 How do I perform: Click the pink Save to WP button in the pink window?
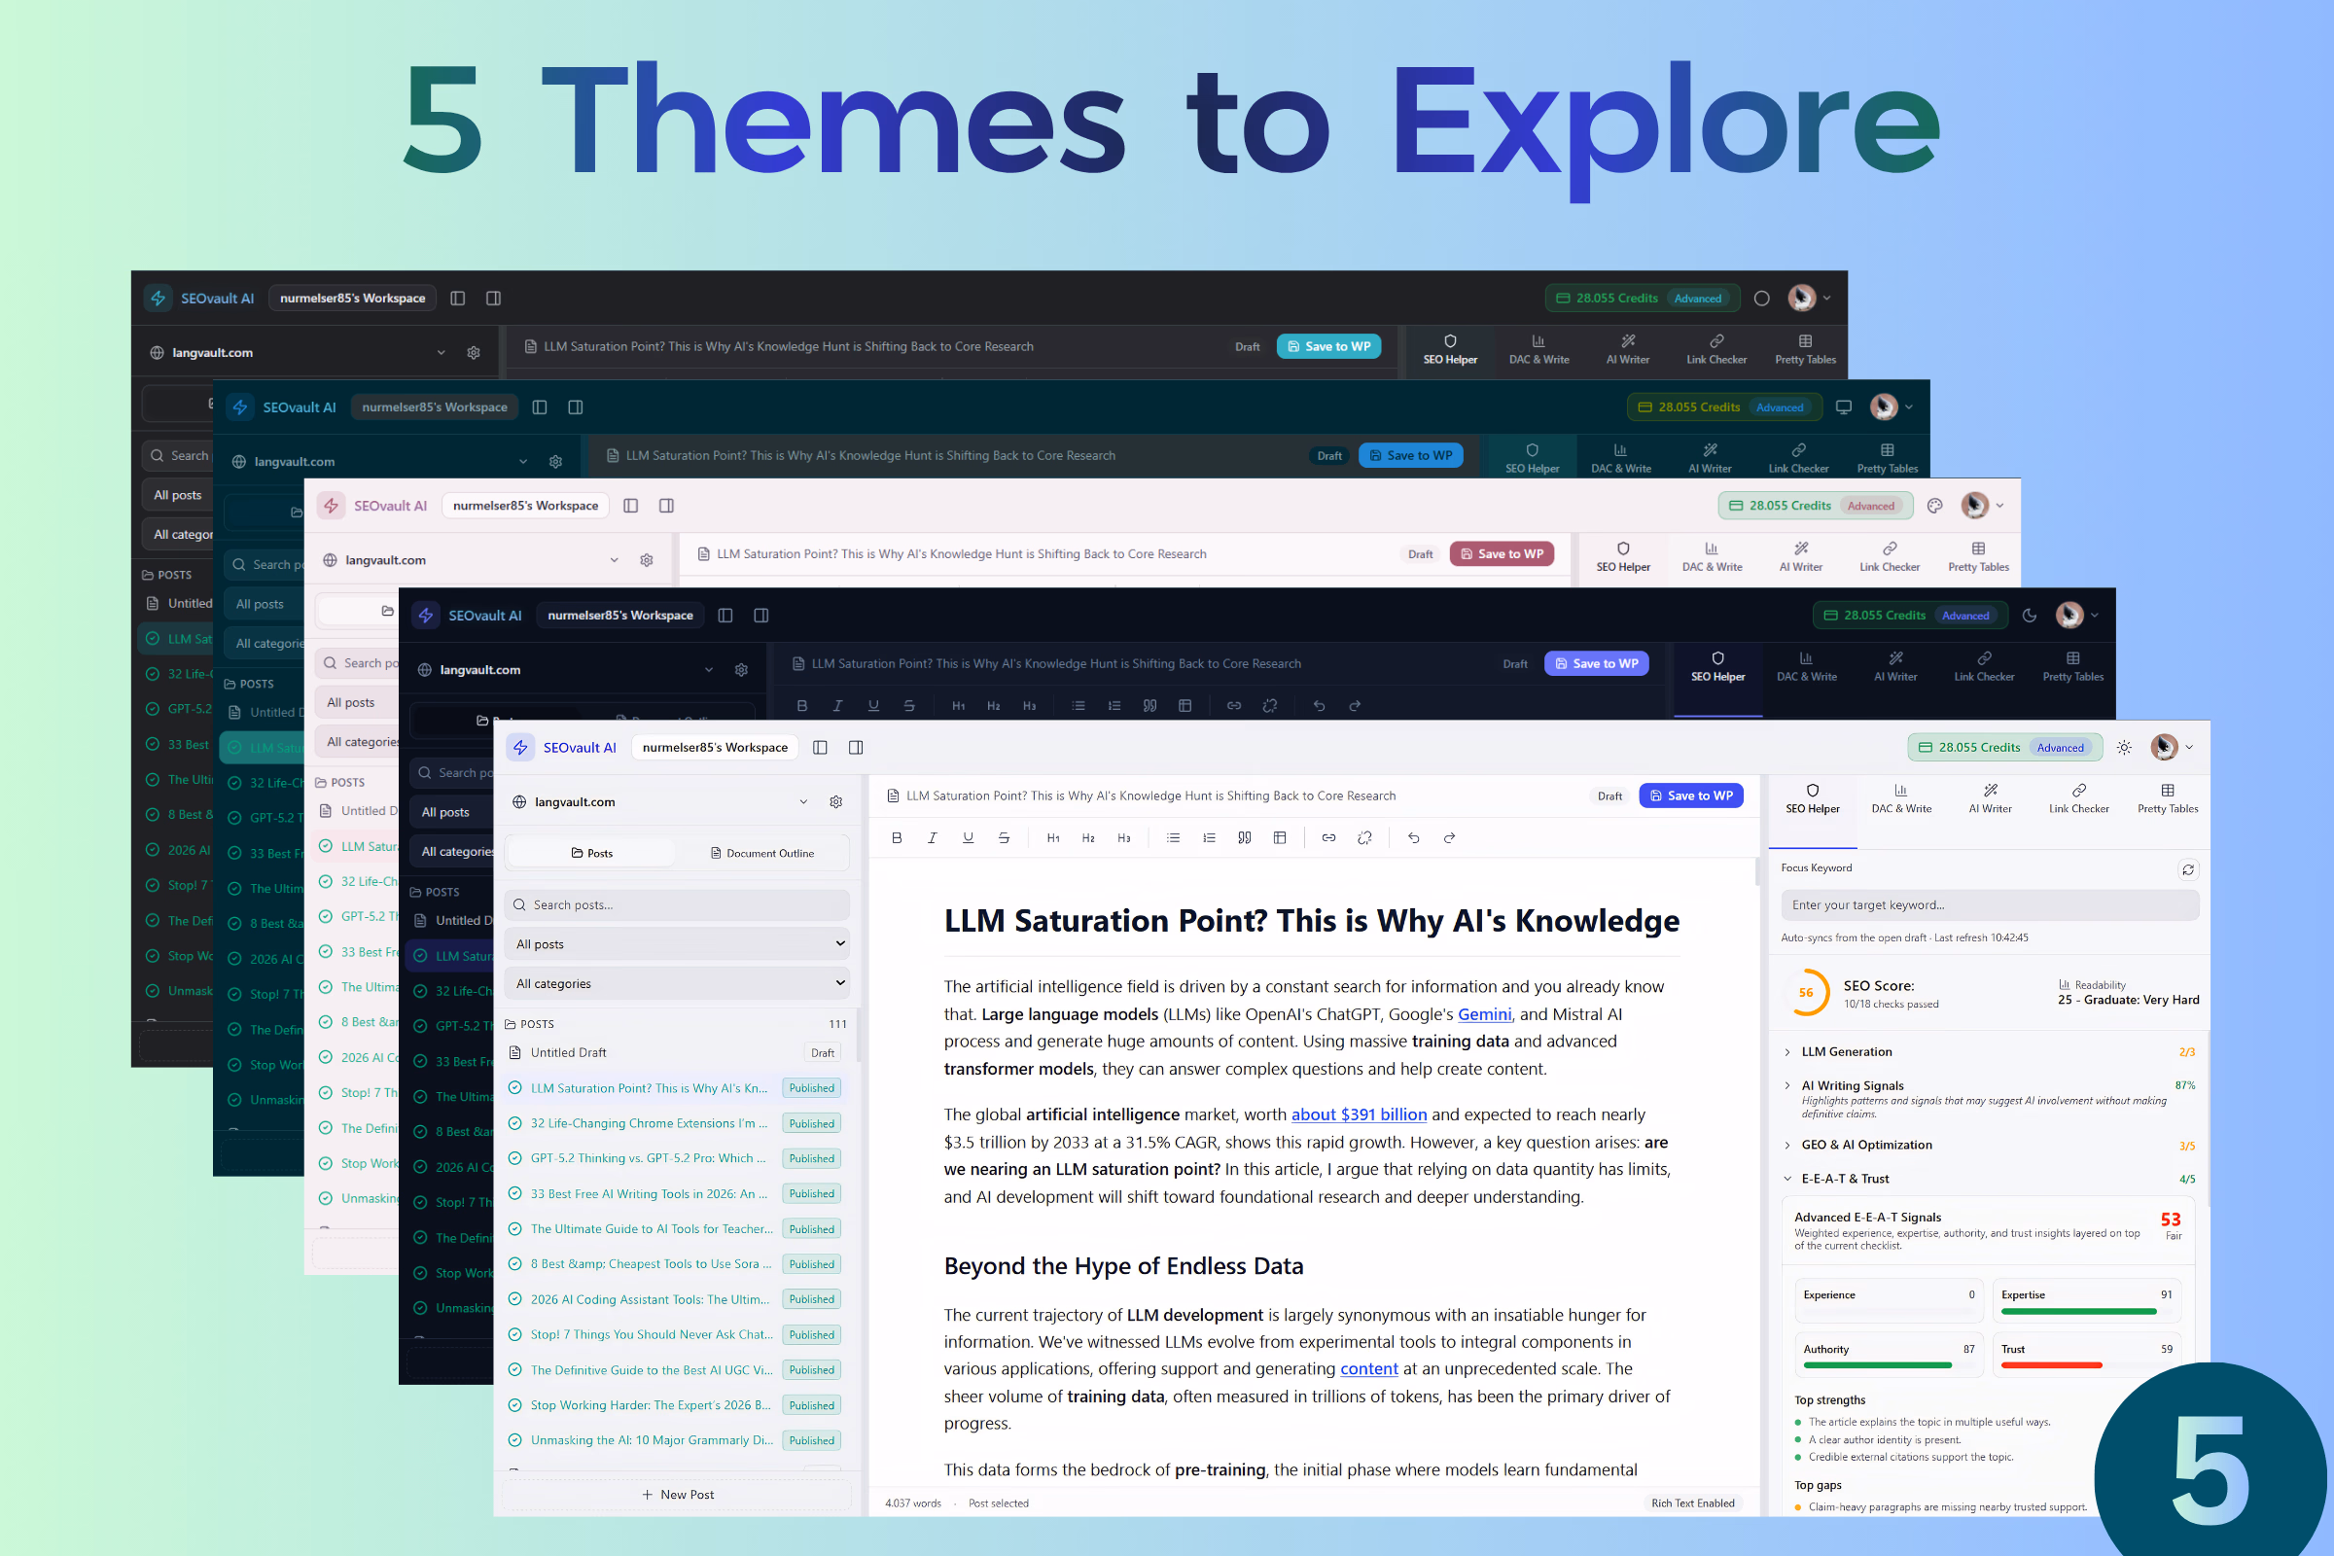click(x=1502, y=553)
